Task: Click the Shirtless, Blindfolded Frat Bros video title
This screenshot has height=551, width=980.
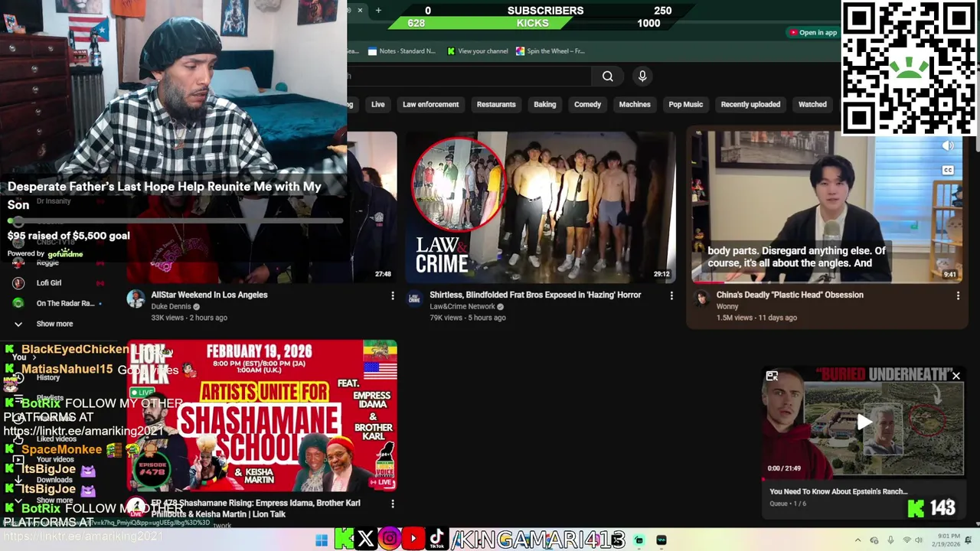Action: pyautogui.click(x=535, y=295)
